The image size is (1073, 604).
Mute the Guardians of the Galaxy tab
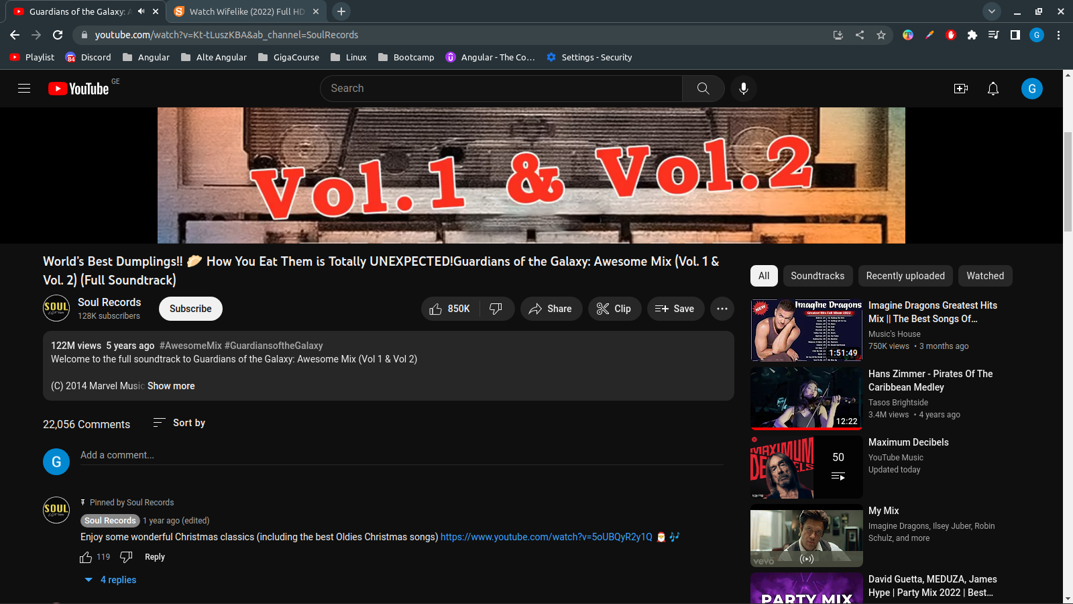(141, 11)
